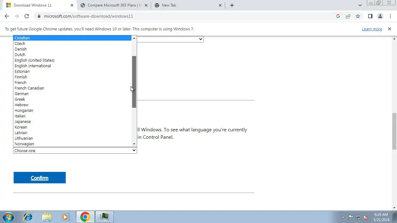Choose Hebrew from the list
Image resolution: width=397 pixels, height=223 pixels.
point(72,105)
